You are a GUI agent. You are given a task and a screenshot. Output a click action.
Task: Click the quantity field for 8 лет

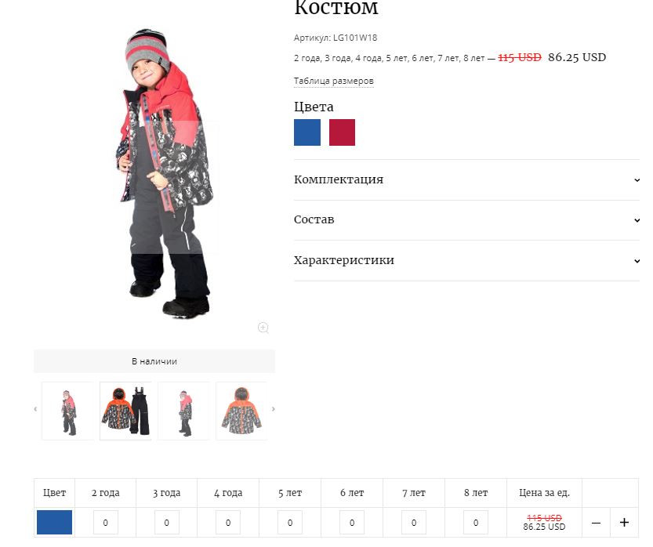point(476,523)
